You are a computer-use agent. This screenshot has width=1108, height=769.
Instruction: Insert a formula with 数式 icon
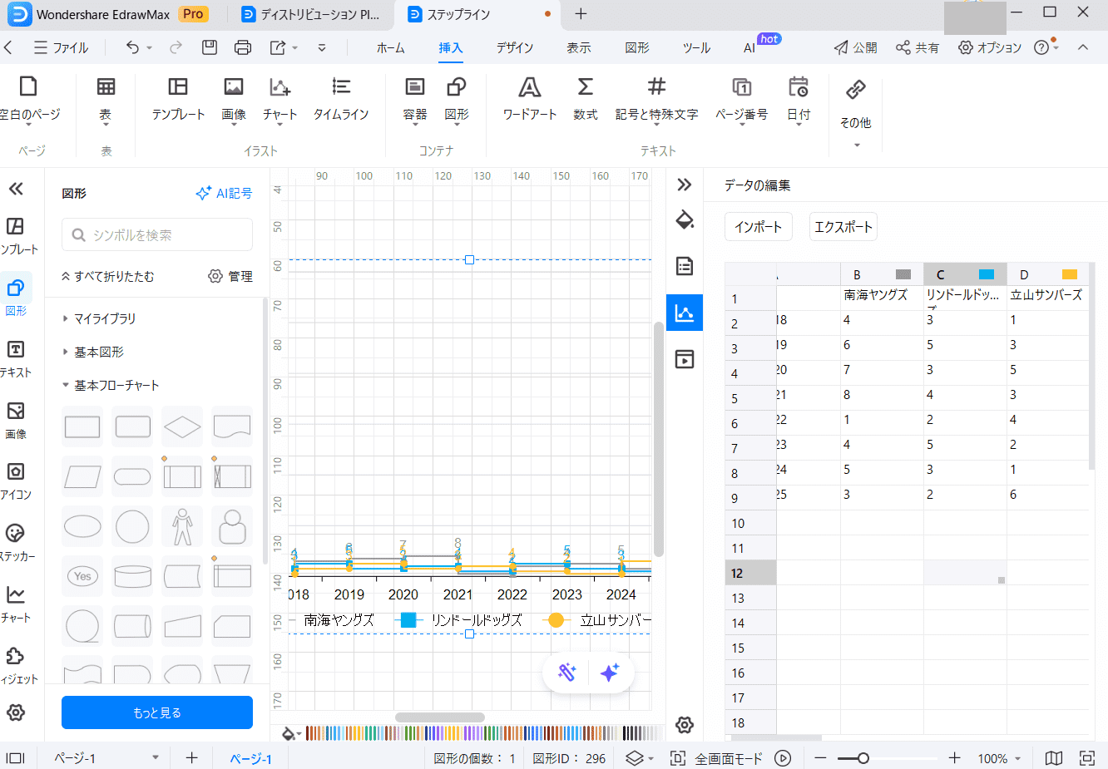point(585,87)
